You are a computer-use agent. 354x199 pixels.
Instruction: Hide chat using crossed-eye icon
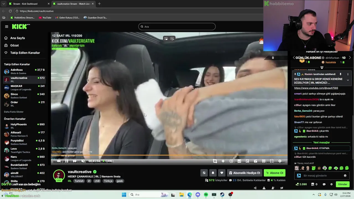282,188
